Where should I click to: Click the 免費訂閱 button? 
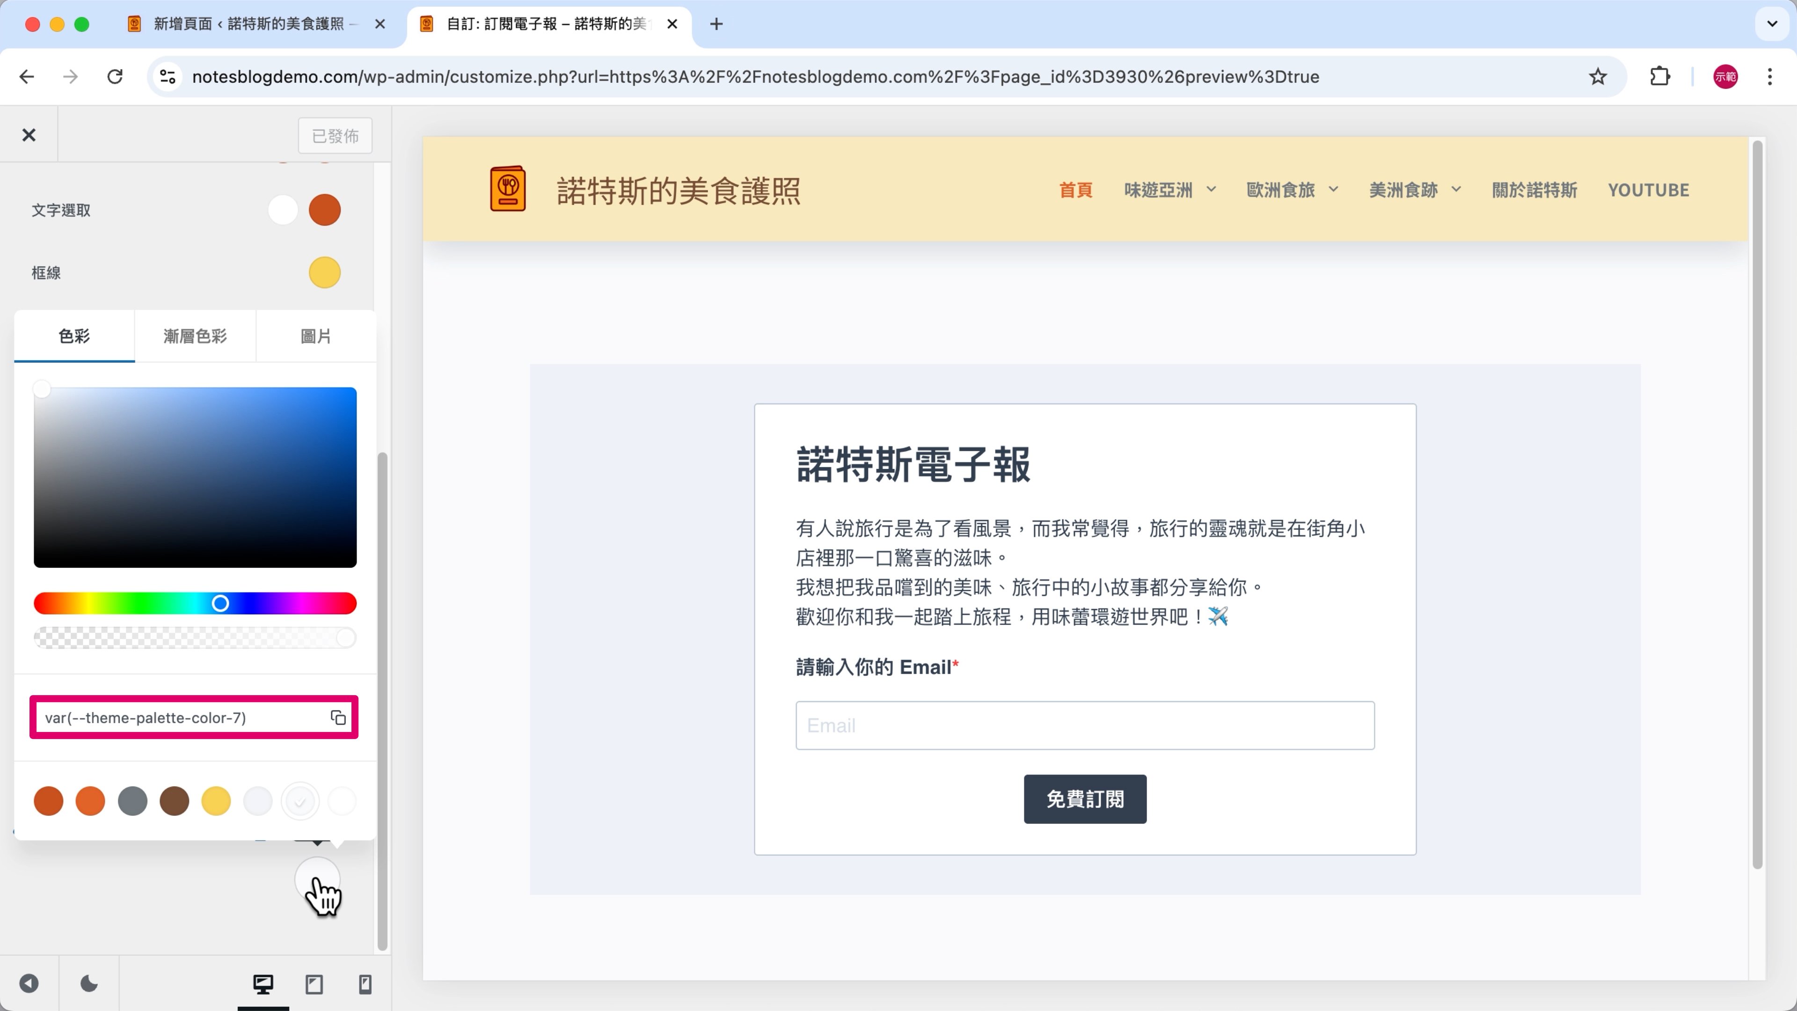(x=1085, y=799)
